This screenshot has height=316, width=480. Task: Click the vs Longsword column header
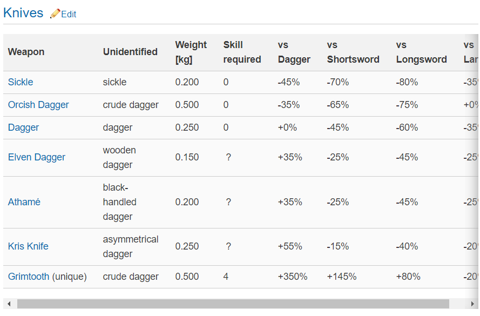click(421, 52)
